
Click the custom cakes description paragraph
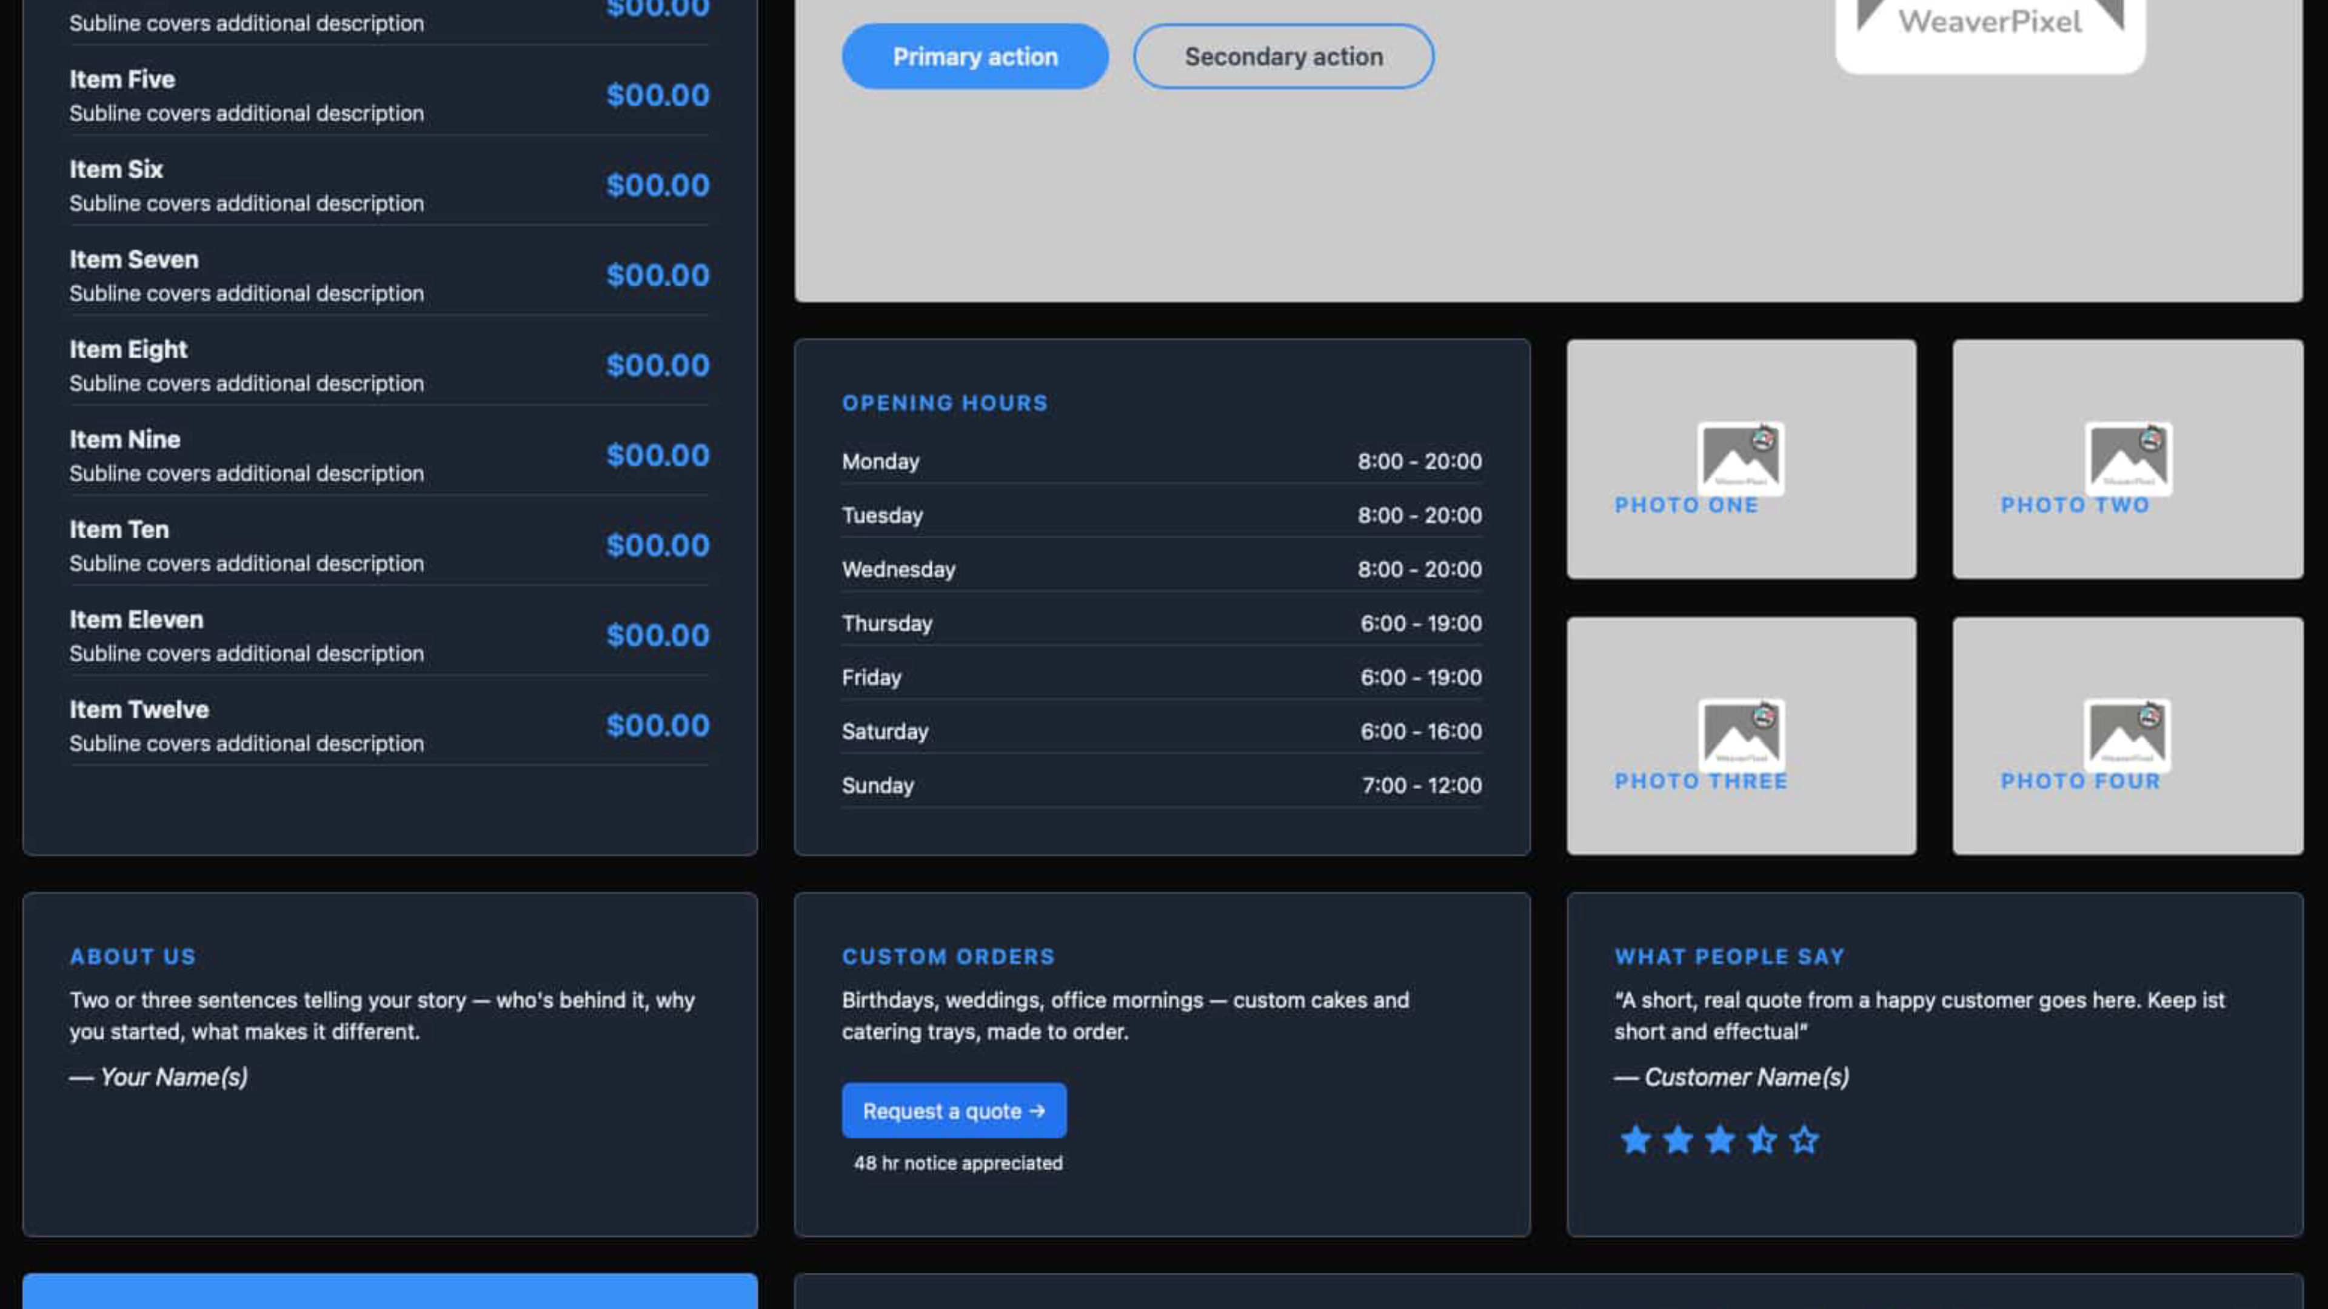pos(1125,1016)
